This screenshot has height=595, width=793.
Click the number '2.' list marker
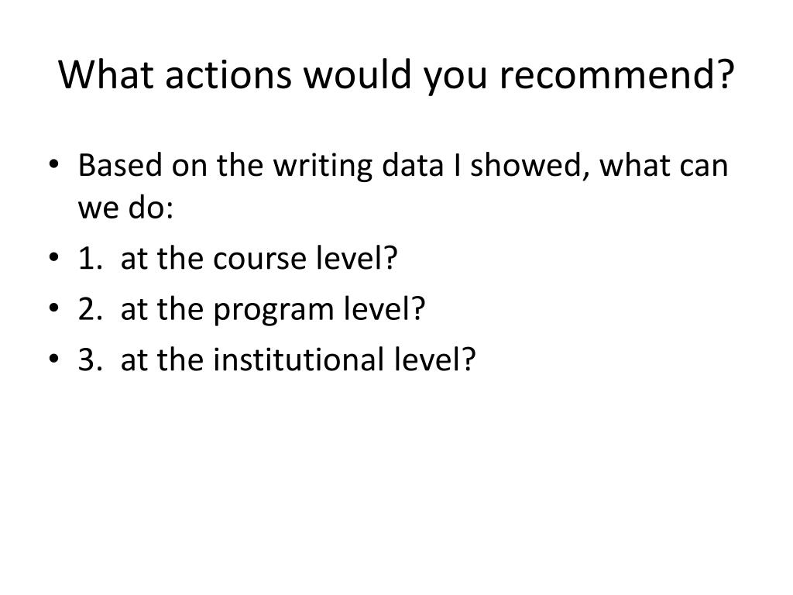(91, 308)
